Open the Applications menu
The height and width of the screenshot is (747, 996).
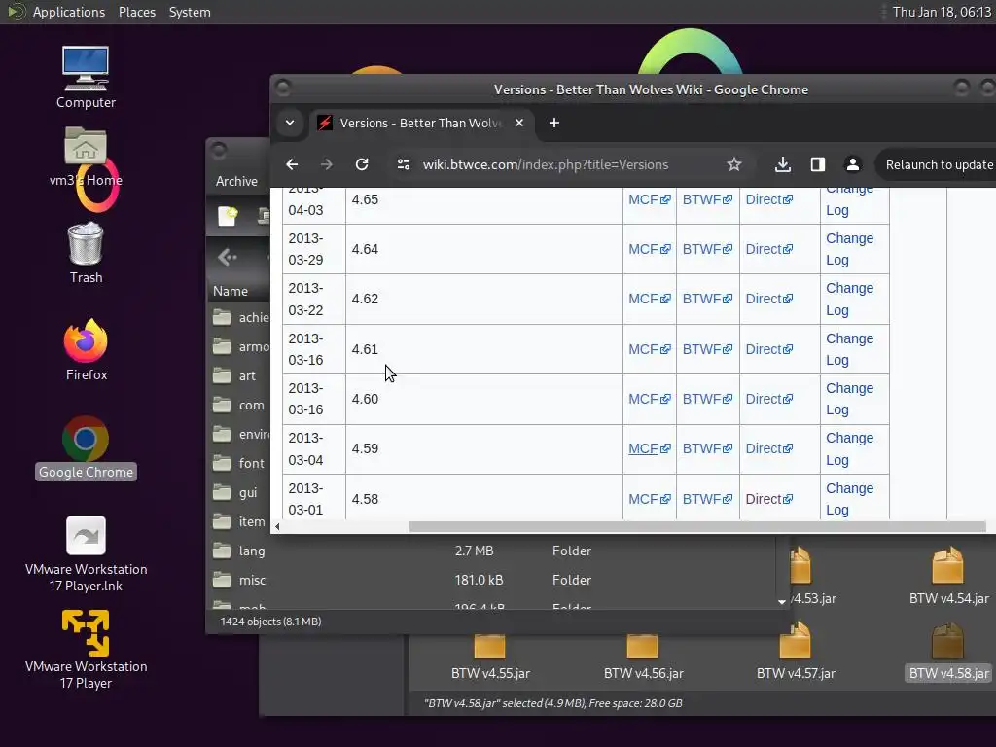click(x=69, y=12)
